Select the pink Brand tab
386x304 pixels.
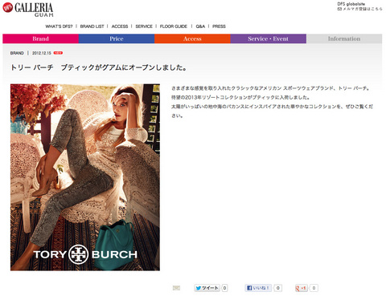[x=40, y=39]
